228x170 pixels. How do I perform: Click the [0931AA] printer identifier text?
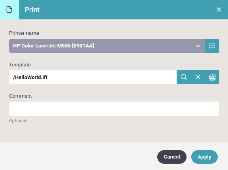point(83,46)
